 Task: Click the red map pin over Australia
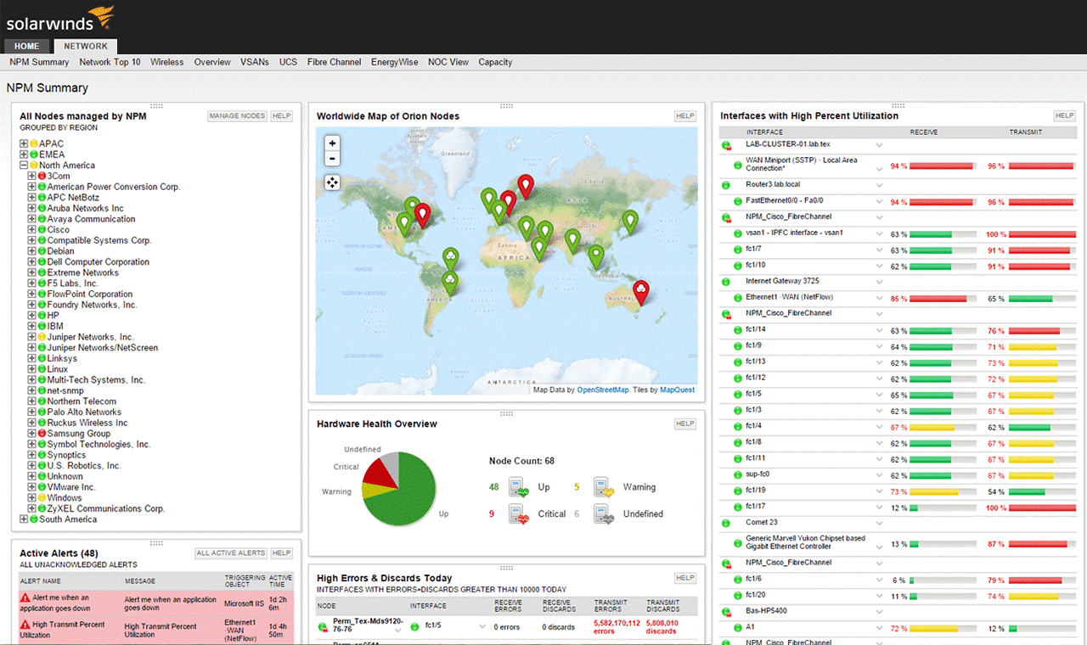pos(641,291)
